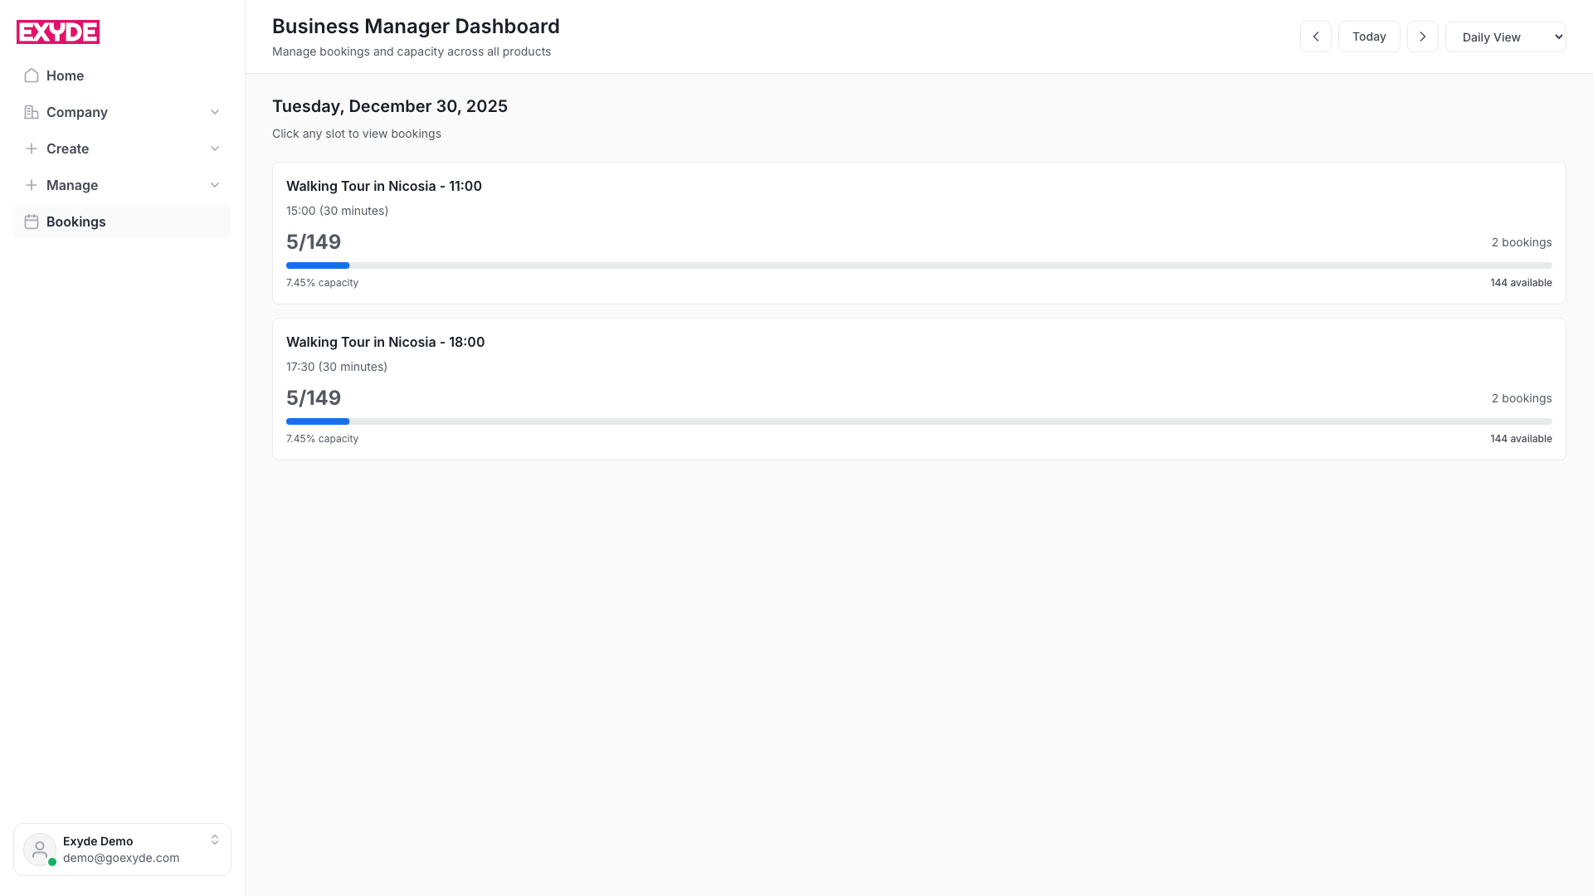Click the EXYDE logo
The width and height of the screenshot is (1593, 896).
pos(57,32)
